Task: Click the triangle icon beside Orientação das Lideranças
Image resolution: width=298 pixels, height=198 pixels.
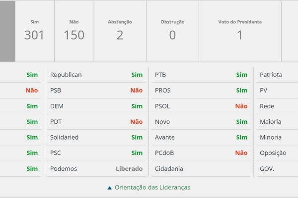Action: (109, 188)
